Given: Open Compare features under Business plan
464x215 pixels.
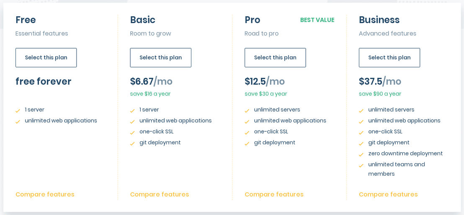Looking at the screenshot, I should pyautogui.click(x=388, y=195).
